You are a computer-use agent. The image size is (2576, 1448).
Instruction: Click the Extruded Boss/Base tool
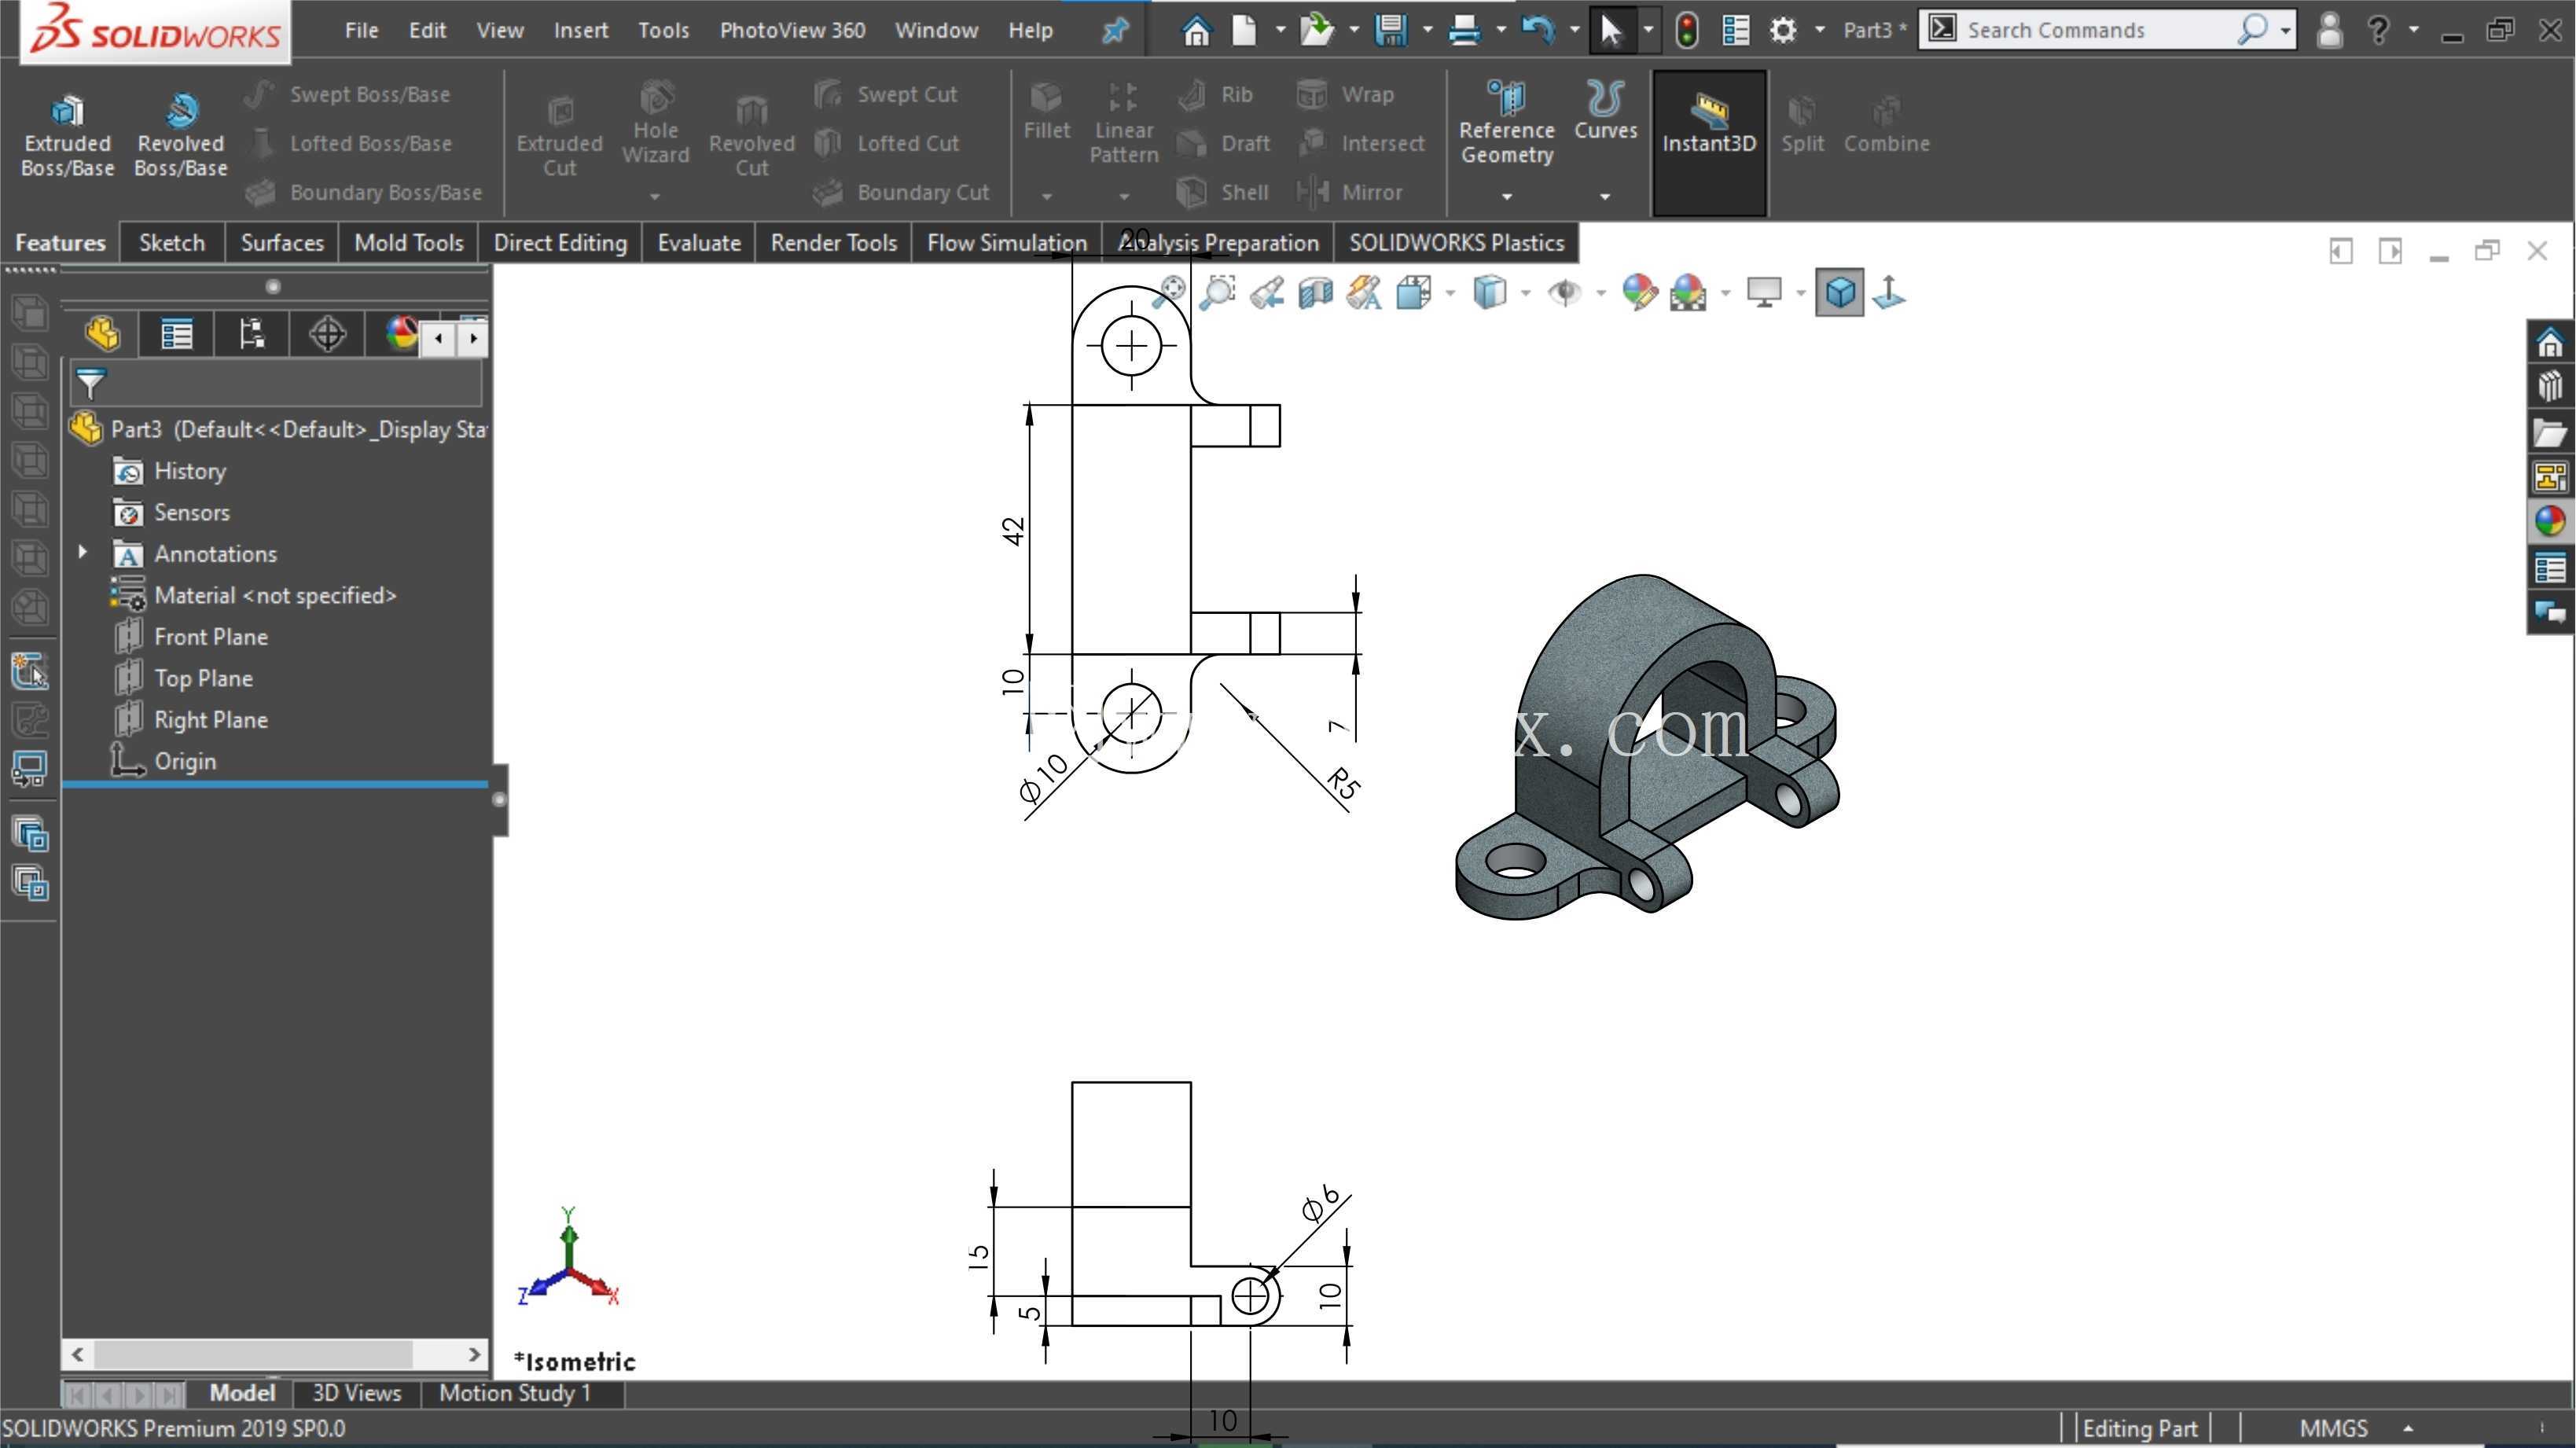[67, 135]
